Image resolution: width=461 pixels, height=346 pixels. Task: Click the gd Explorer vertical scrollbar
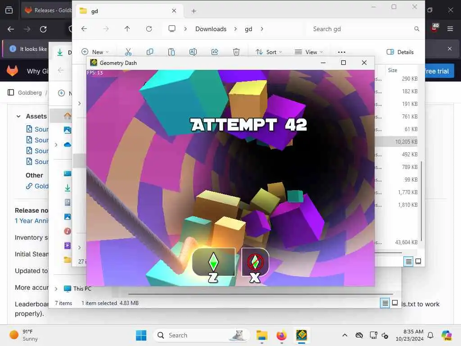pyautogui.click(x=421, y=201)
